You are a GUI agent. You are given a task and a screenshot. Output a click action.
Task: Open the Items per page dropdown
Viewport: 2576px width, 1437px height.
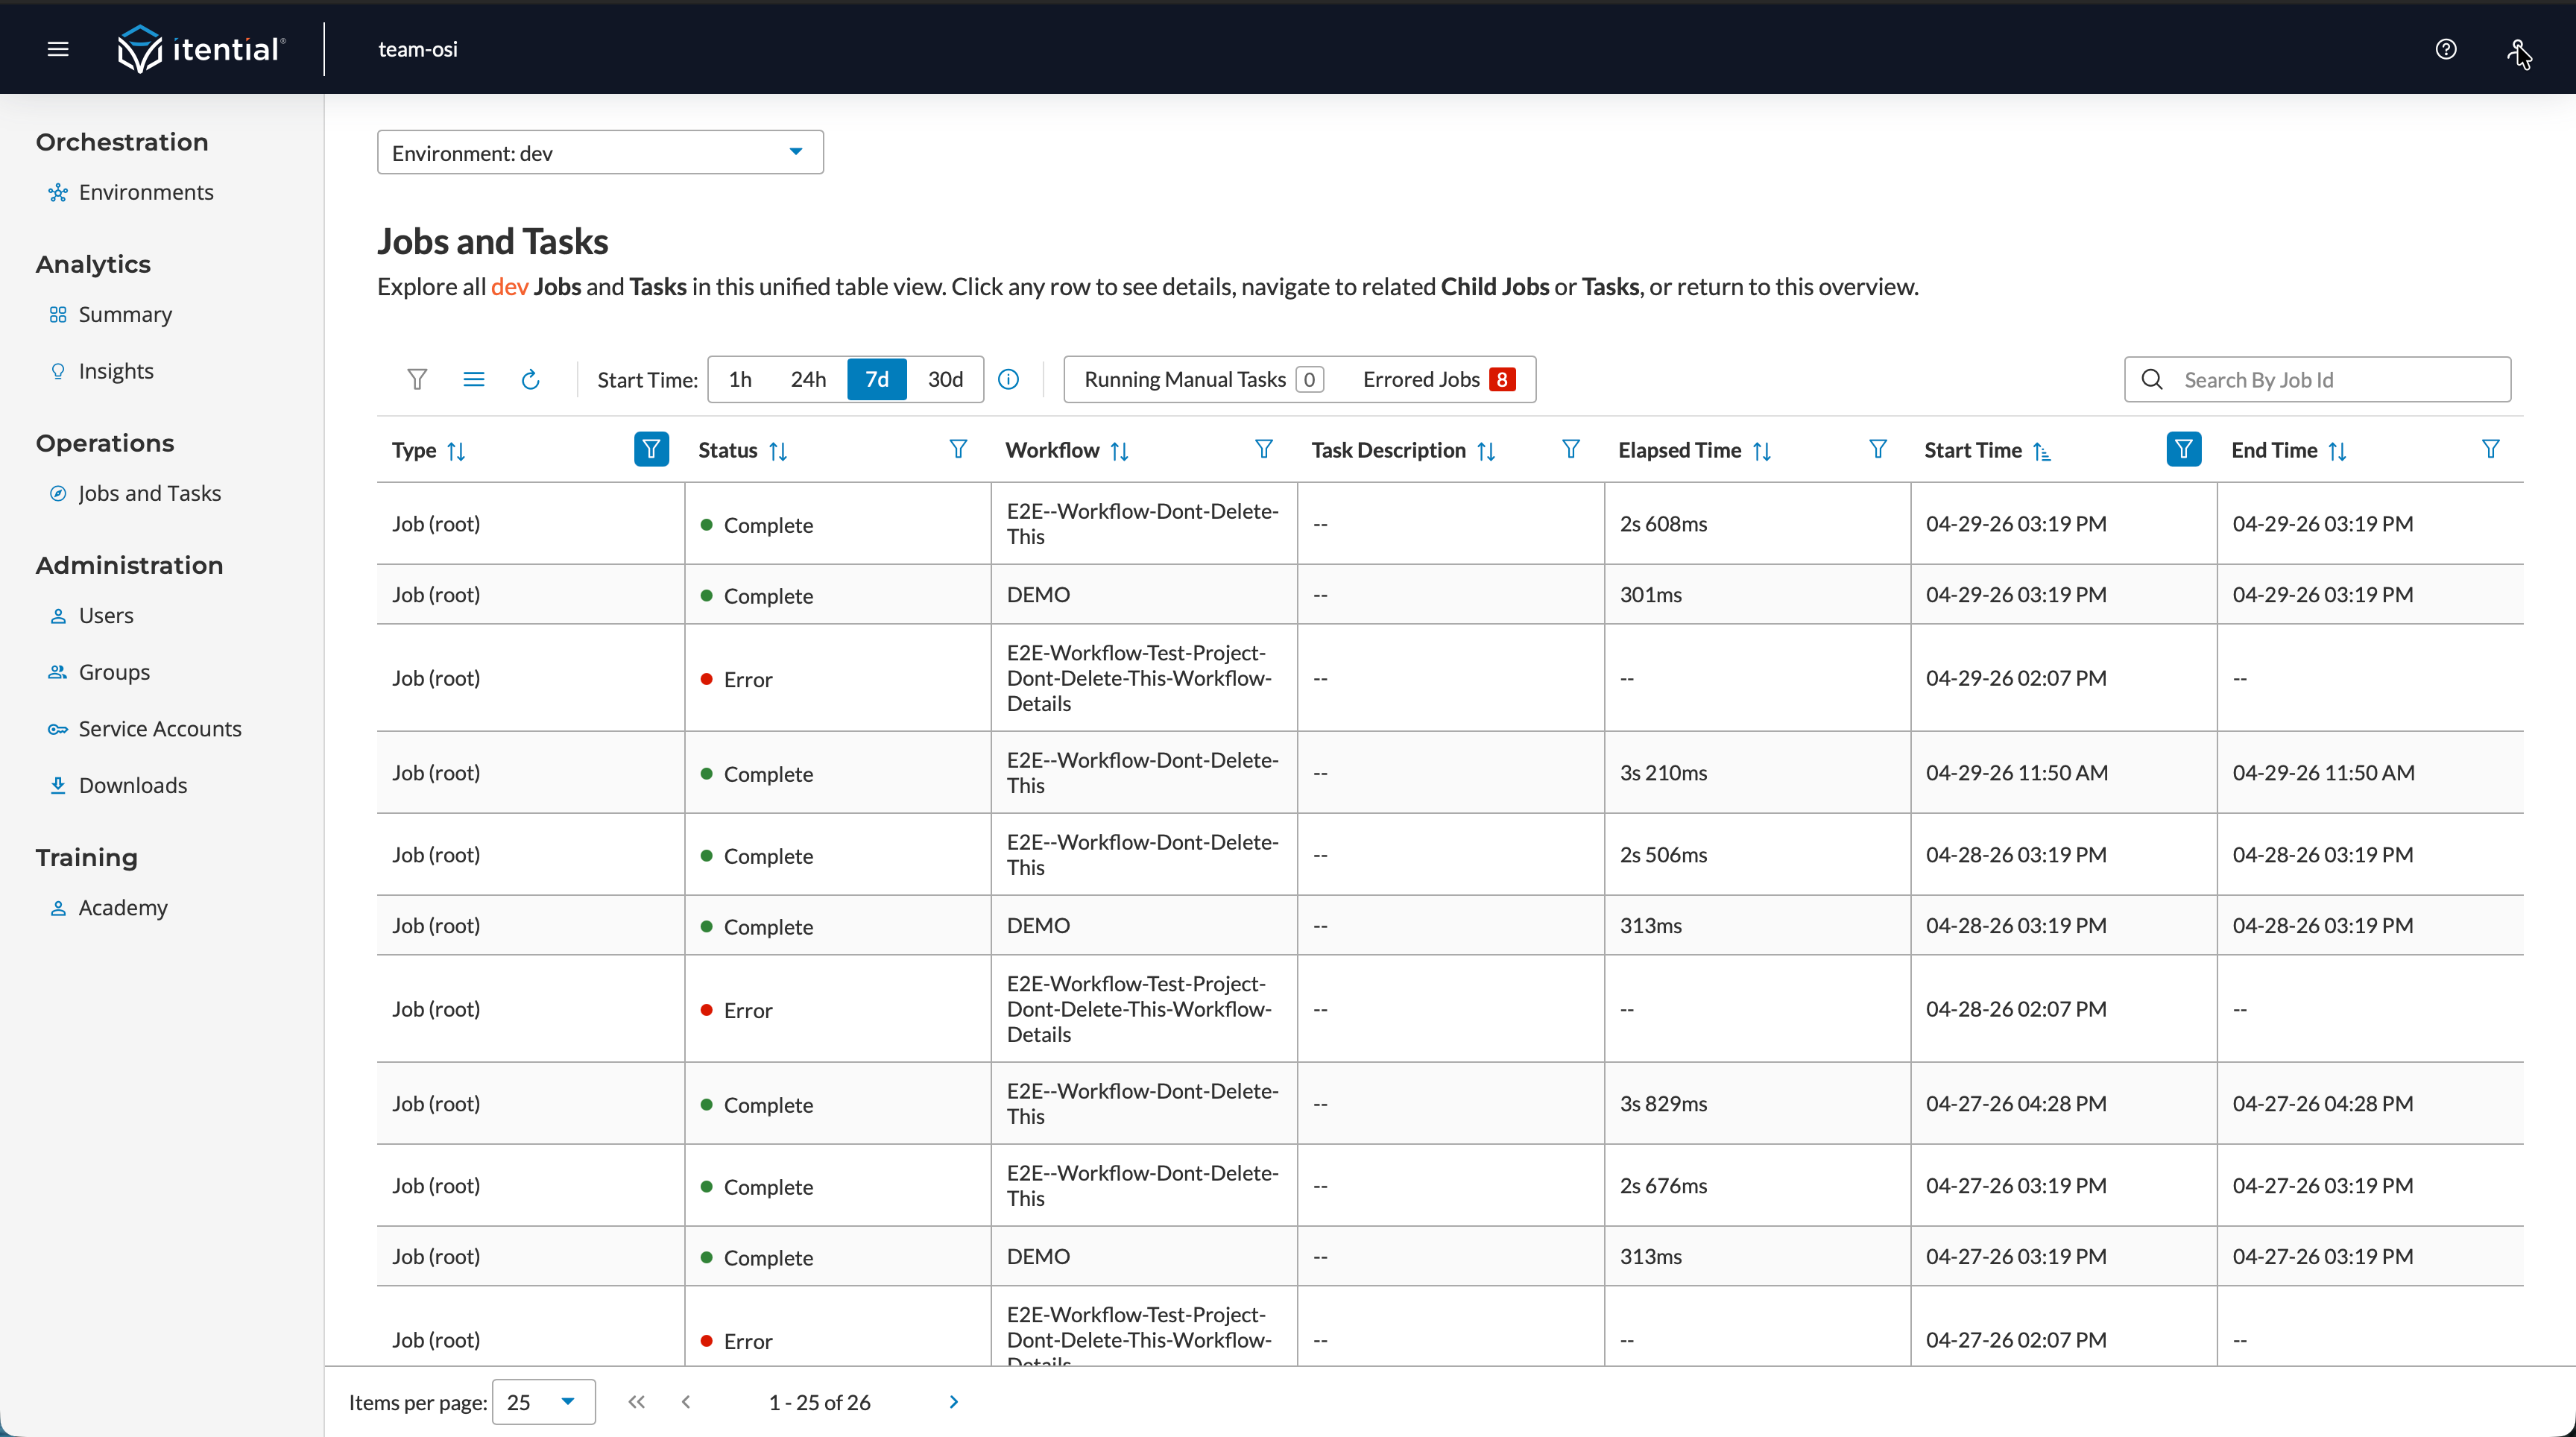tap(543, 1402)
